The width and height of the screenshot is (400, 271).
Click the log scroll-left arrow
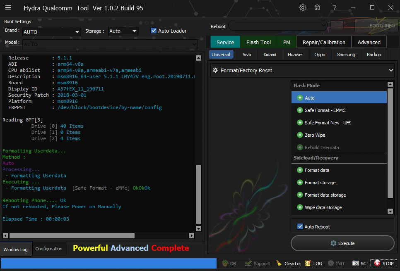click(5, 235)
